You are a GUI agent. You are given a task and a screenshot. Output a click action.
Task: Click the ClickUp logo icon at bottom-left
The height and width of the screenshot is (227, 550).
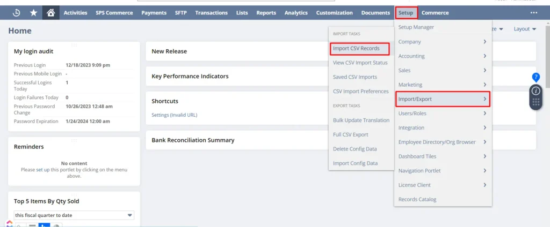click(10, 223)
